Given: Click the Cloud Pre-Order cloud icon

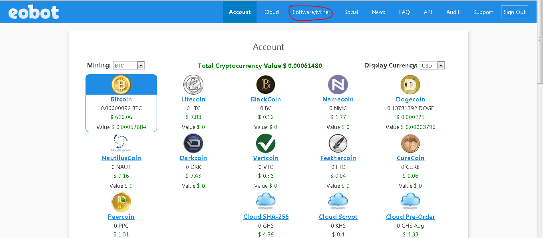Looking at the screenshot, I should pyautogui.click(x=410, y=202).
